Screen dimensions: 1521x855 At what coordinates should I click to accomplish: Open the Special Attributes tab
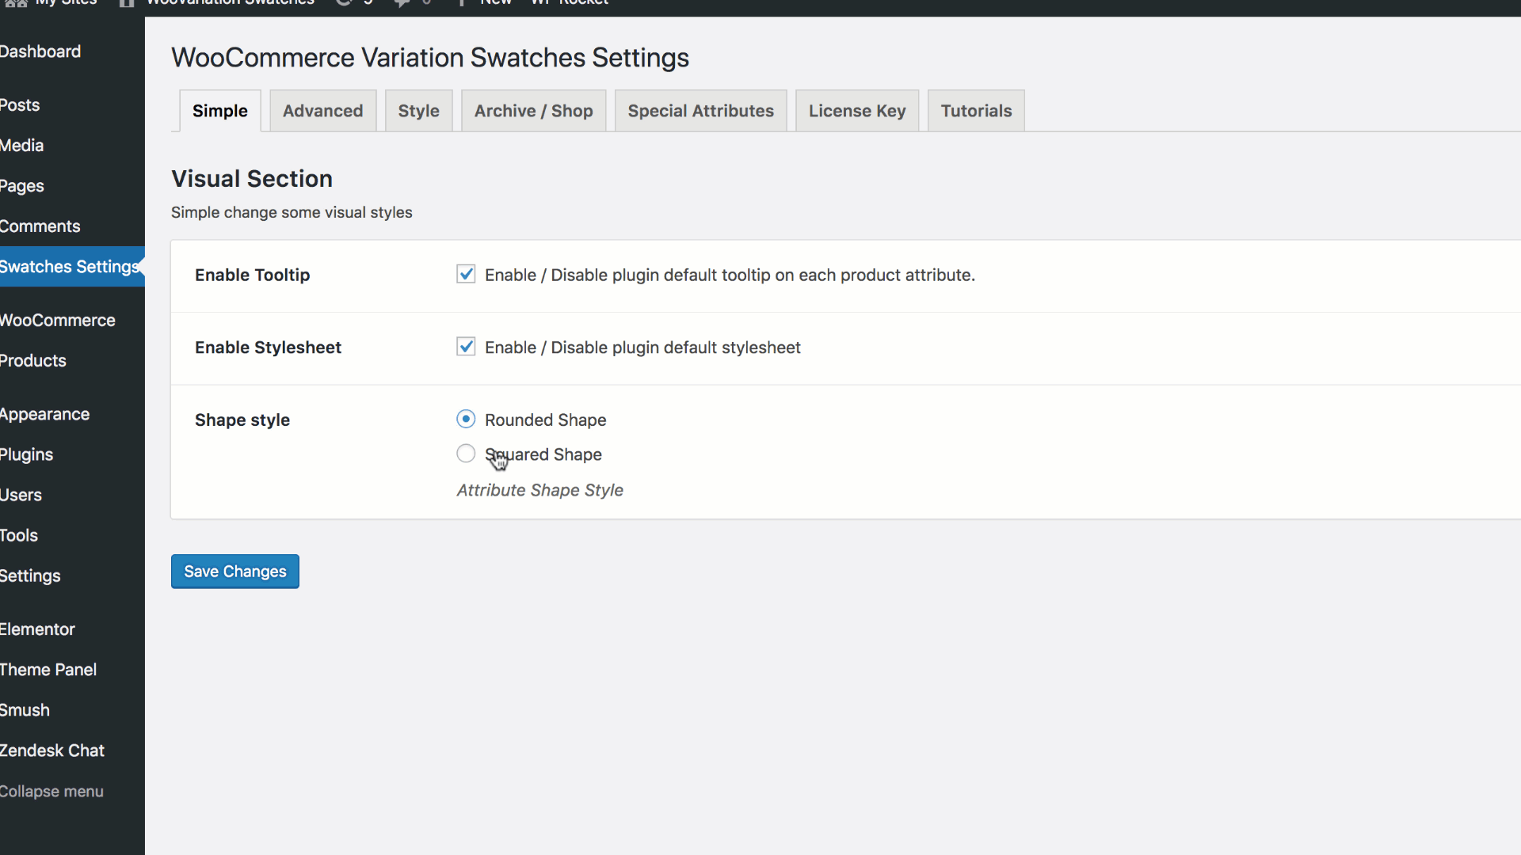tap(700, 111)
